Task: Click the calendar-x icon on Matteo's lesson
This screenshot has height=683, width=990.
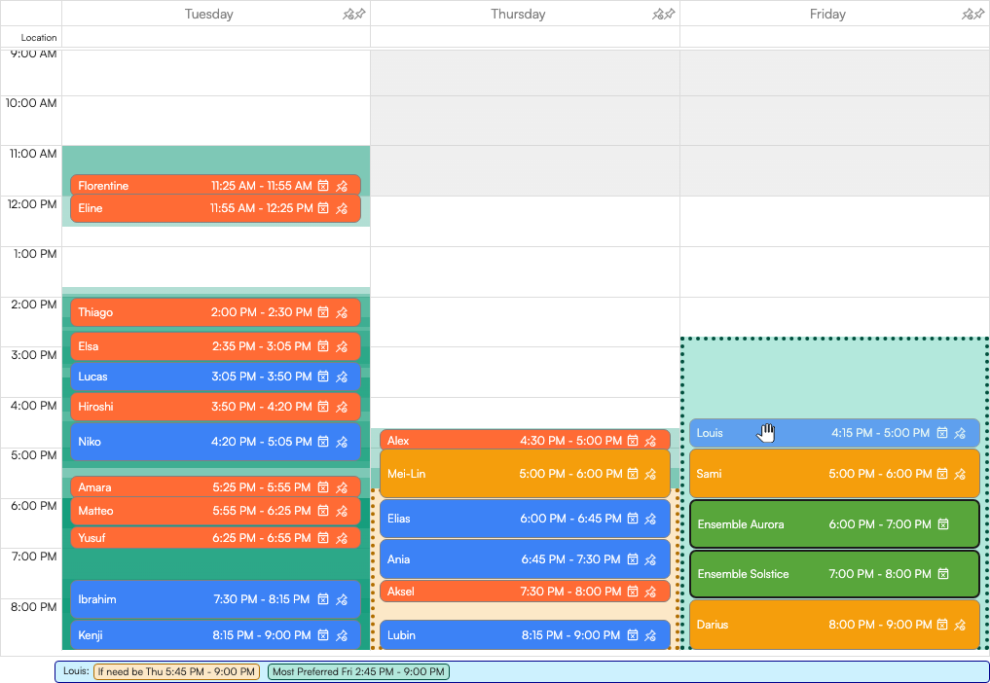Action: [x=323, y=511]
